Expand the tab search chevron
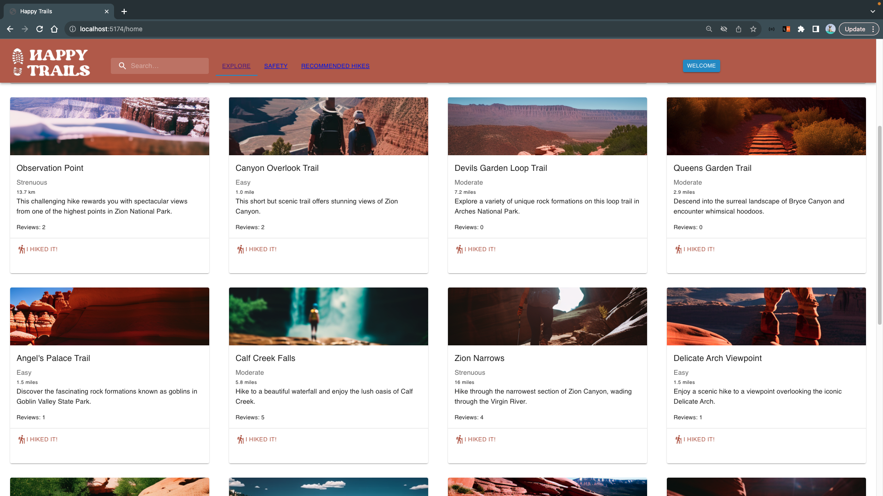The height and width of the screenshot is (496, 883). click(872, 11)
